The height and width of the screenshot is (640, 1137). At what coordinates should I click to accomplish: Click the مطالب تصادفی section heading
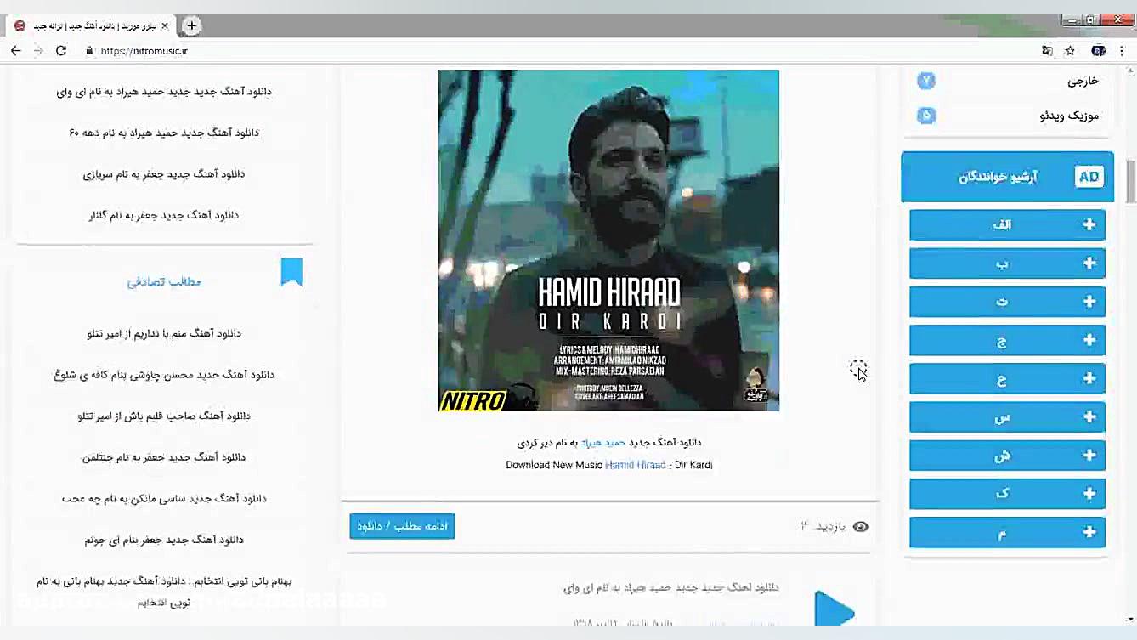[x=164, y=281]
